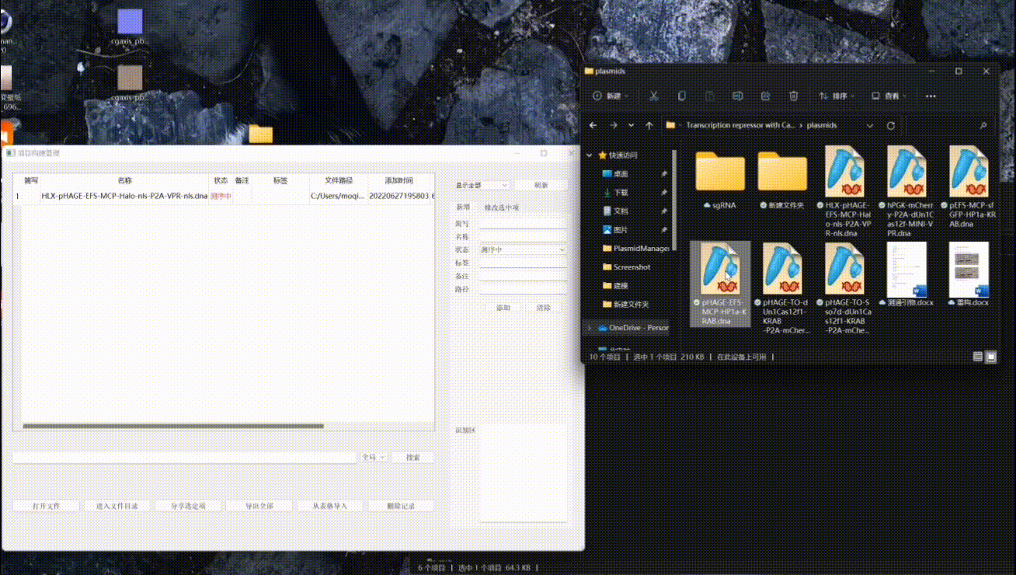Click the 进入文件目录 button
The width and height of the screenshot is (1016, 575).
click(x=117, y=506)
